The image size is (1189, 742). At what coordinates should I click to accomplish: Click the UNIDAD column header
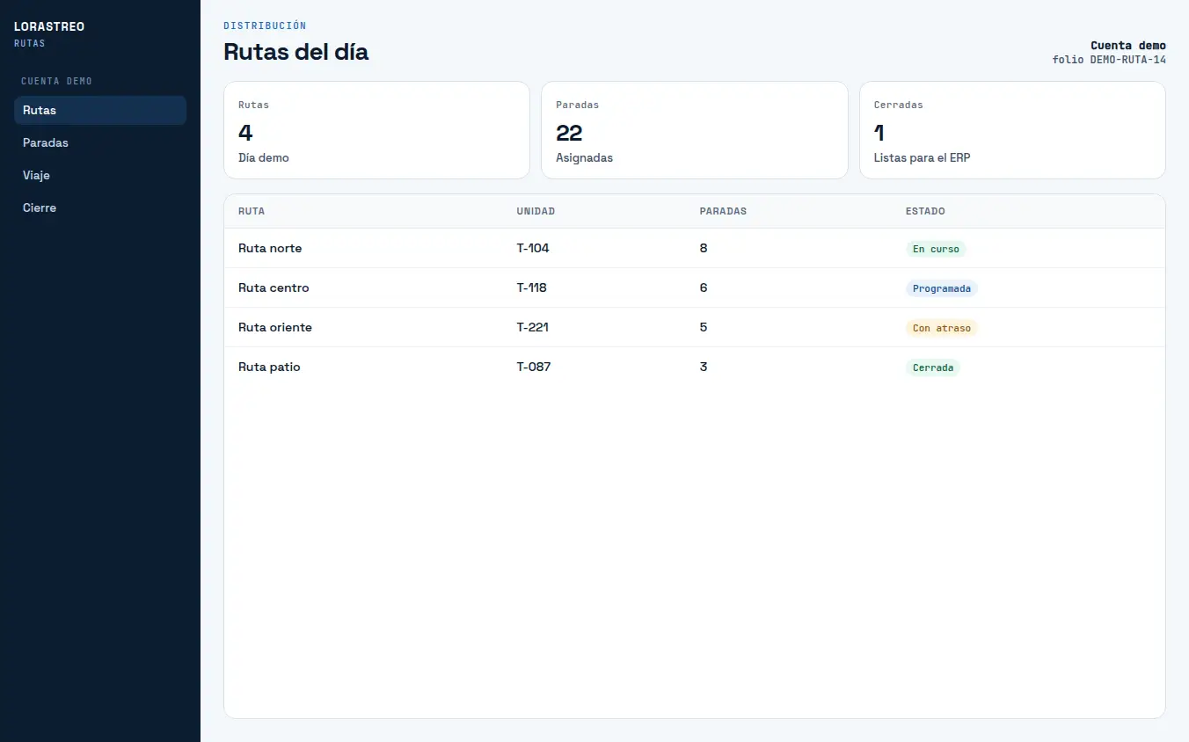pyautogui.click(x=536, y=211)
